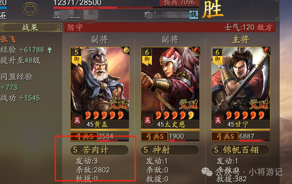Screen dimensions: 292x184
Task: Click the yin-yang icon on 黄盖's card
Action: click(126, 50)
